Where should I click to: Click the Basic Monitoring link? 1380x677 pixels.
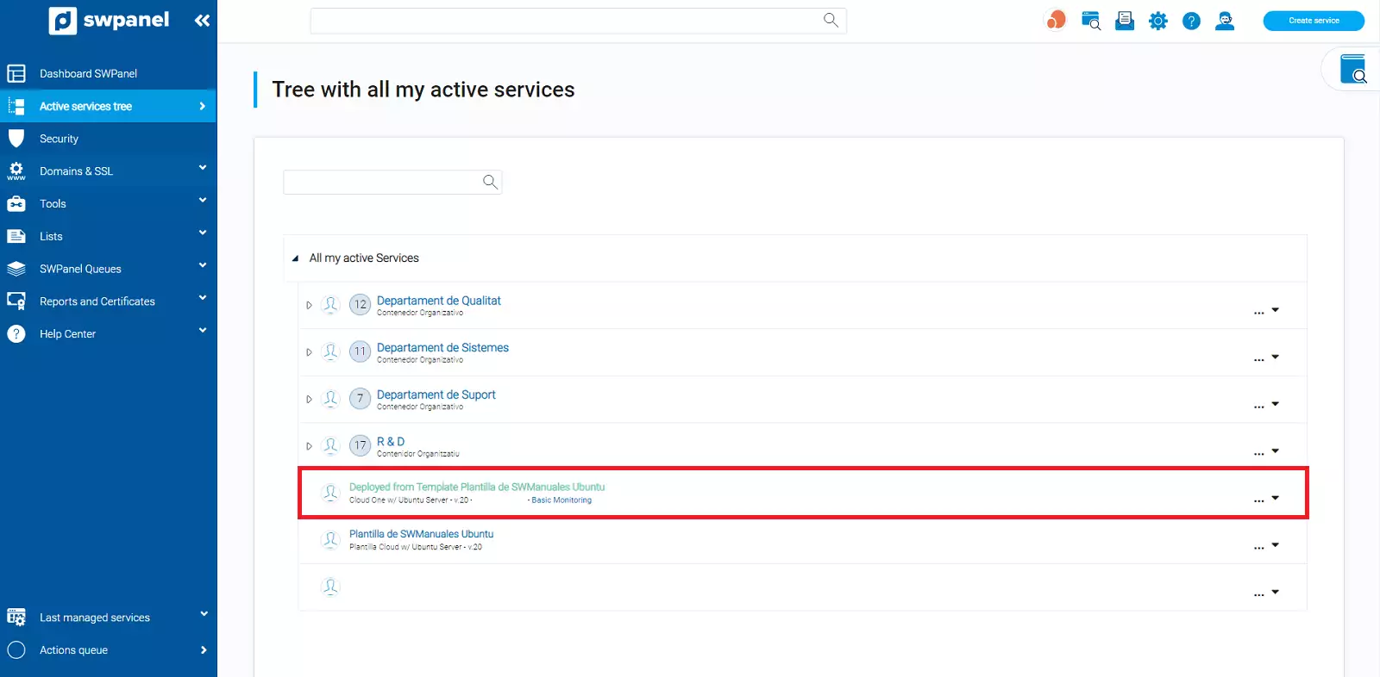561,500
